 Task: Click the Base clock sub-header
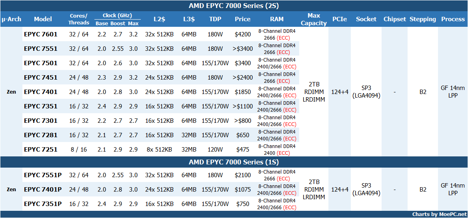point(102,24)
